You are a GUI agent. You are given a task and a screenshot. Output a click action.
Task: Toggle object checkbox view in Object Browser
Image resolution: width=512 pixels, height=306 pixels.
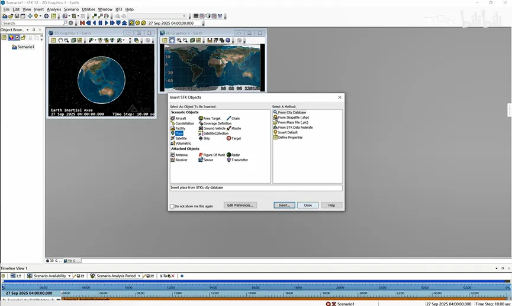click(x=17, y=38)
